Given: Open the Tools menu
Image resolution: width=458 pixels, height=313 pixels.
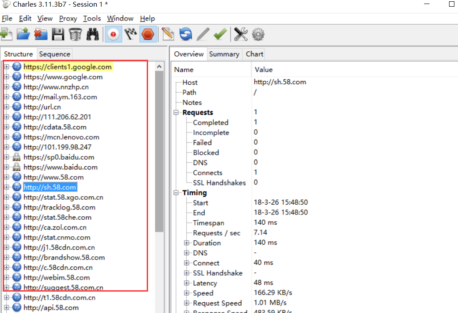Looking at the screenshot, I should (x=92, y=18).
